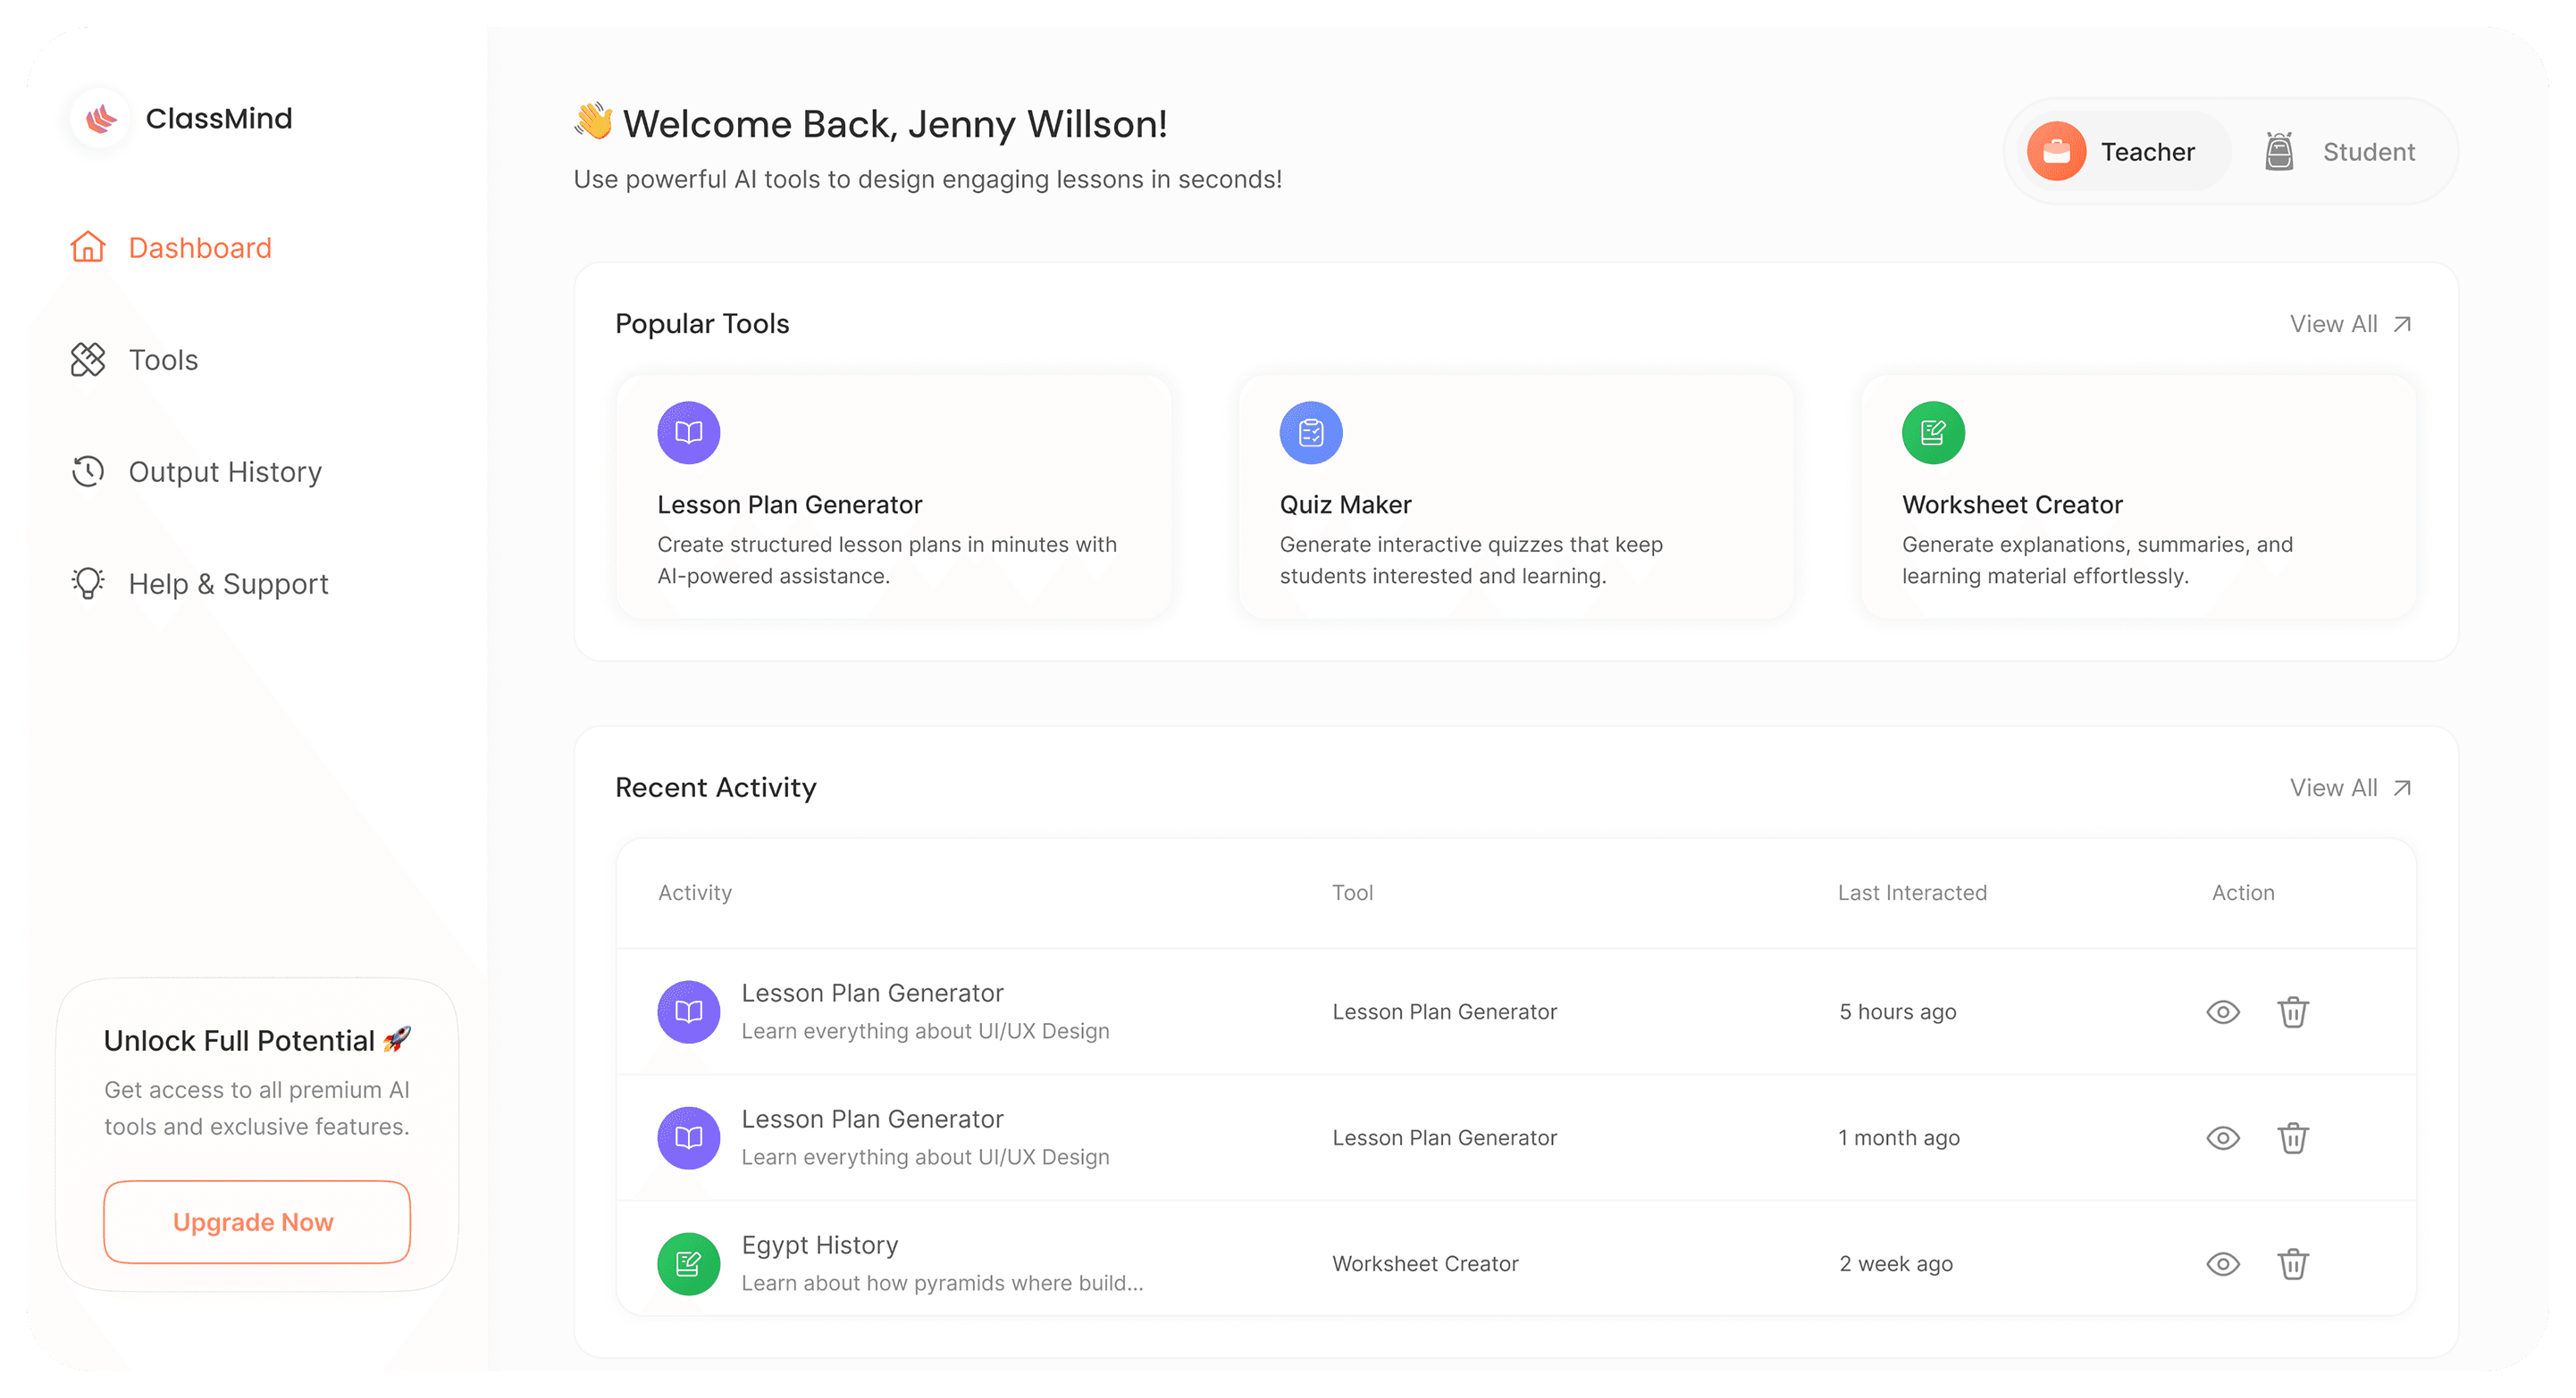This screenshot has width=2576, height=1398.
Task: Open the Quiz Maker clipboard icon
Action: 1311,433
